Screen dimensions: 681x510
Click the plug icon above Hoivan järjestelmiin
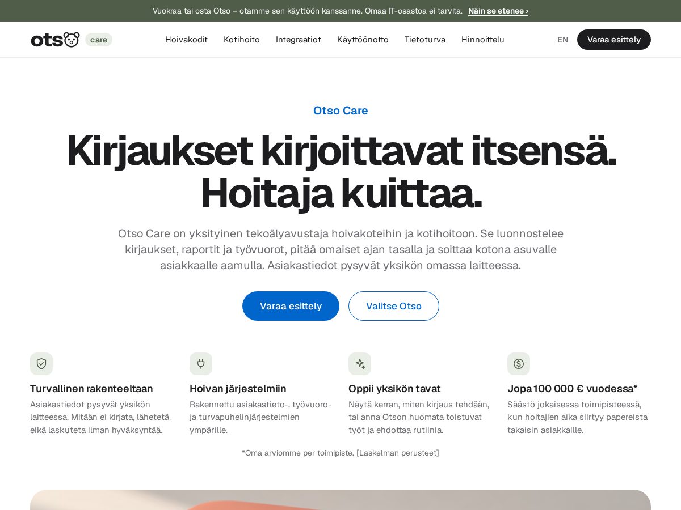(201, 364)
